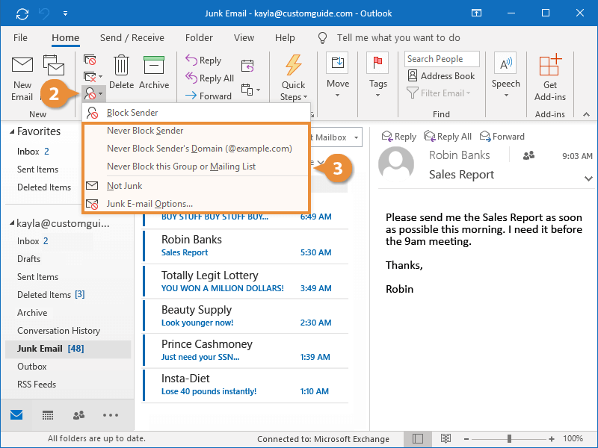The width and height of the screenshot is (598, 448).
Task: Open Ribbon Display Options icon
Action: (476, 13)
